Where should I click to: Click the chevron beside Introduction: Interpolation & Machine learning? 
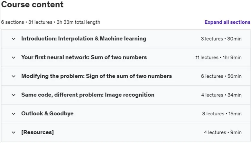(x=14, y=39)
